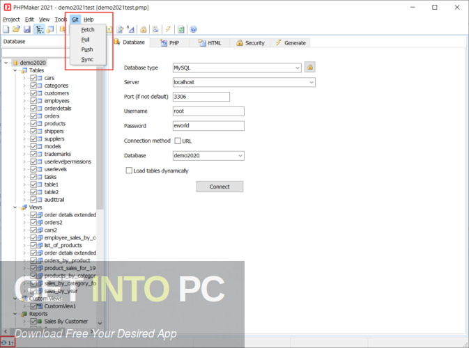Toggle the tree view toolbar icon
This screenshot has width=469, height=348.
(40, 29)
